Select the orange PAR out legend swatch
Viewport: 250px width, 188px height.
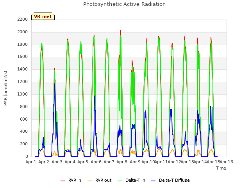coord(90,181)
